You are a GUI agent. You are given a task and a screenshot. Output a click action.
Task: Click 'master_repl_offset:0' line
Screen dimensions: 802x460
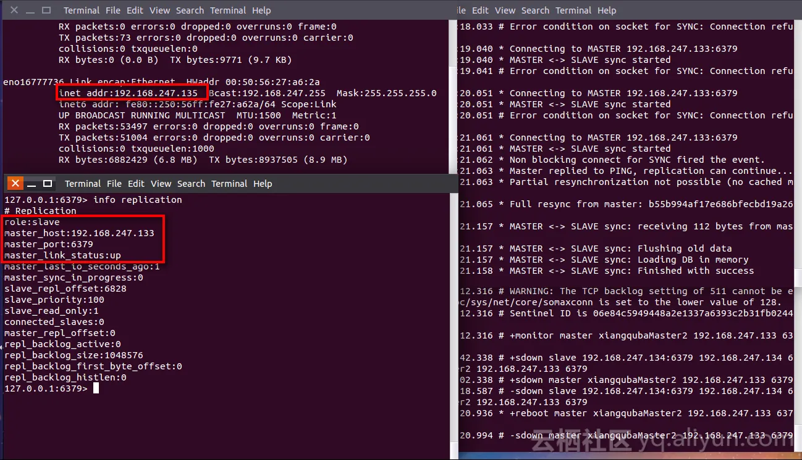[60, 333]
